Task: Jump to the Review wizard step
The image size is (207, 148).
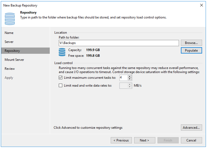Action: point(10,69)
